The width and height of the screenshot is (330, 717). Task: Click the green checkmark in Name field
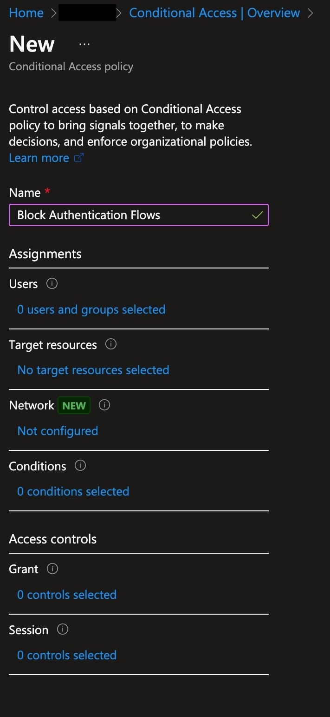tap(257, 215)
